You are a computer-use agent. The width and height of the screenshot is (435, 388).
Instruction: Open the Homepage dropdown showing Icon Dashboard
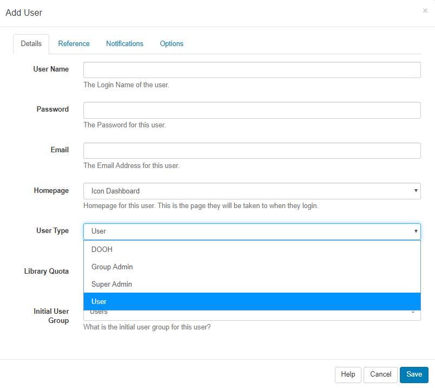coord(252,191)
